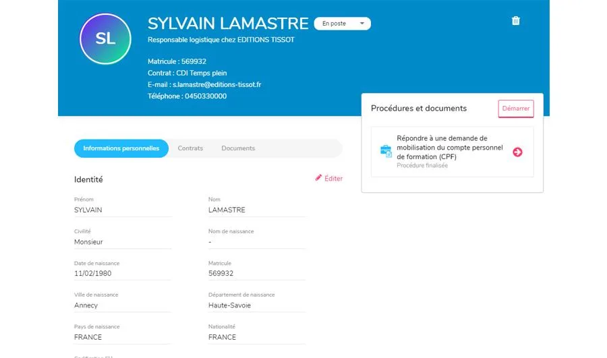Open the CPF procedure arrow icon
The image size is (607, 358).
coord(517,152)
